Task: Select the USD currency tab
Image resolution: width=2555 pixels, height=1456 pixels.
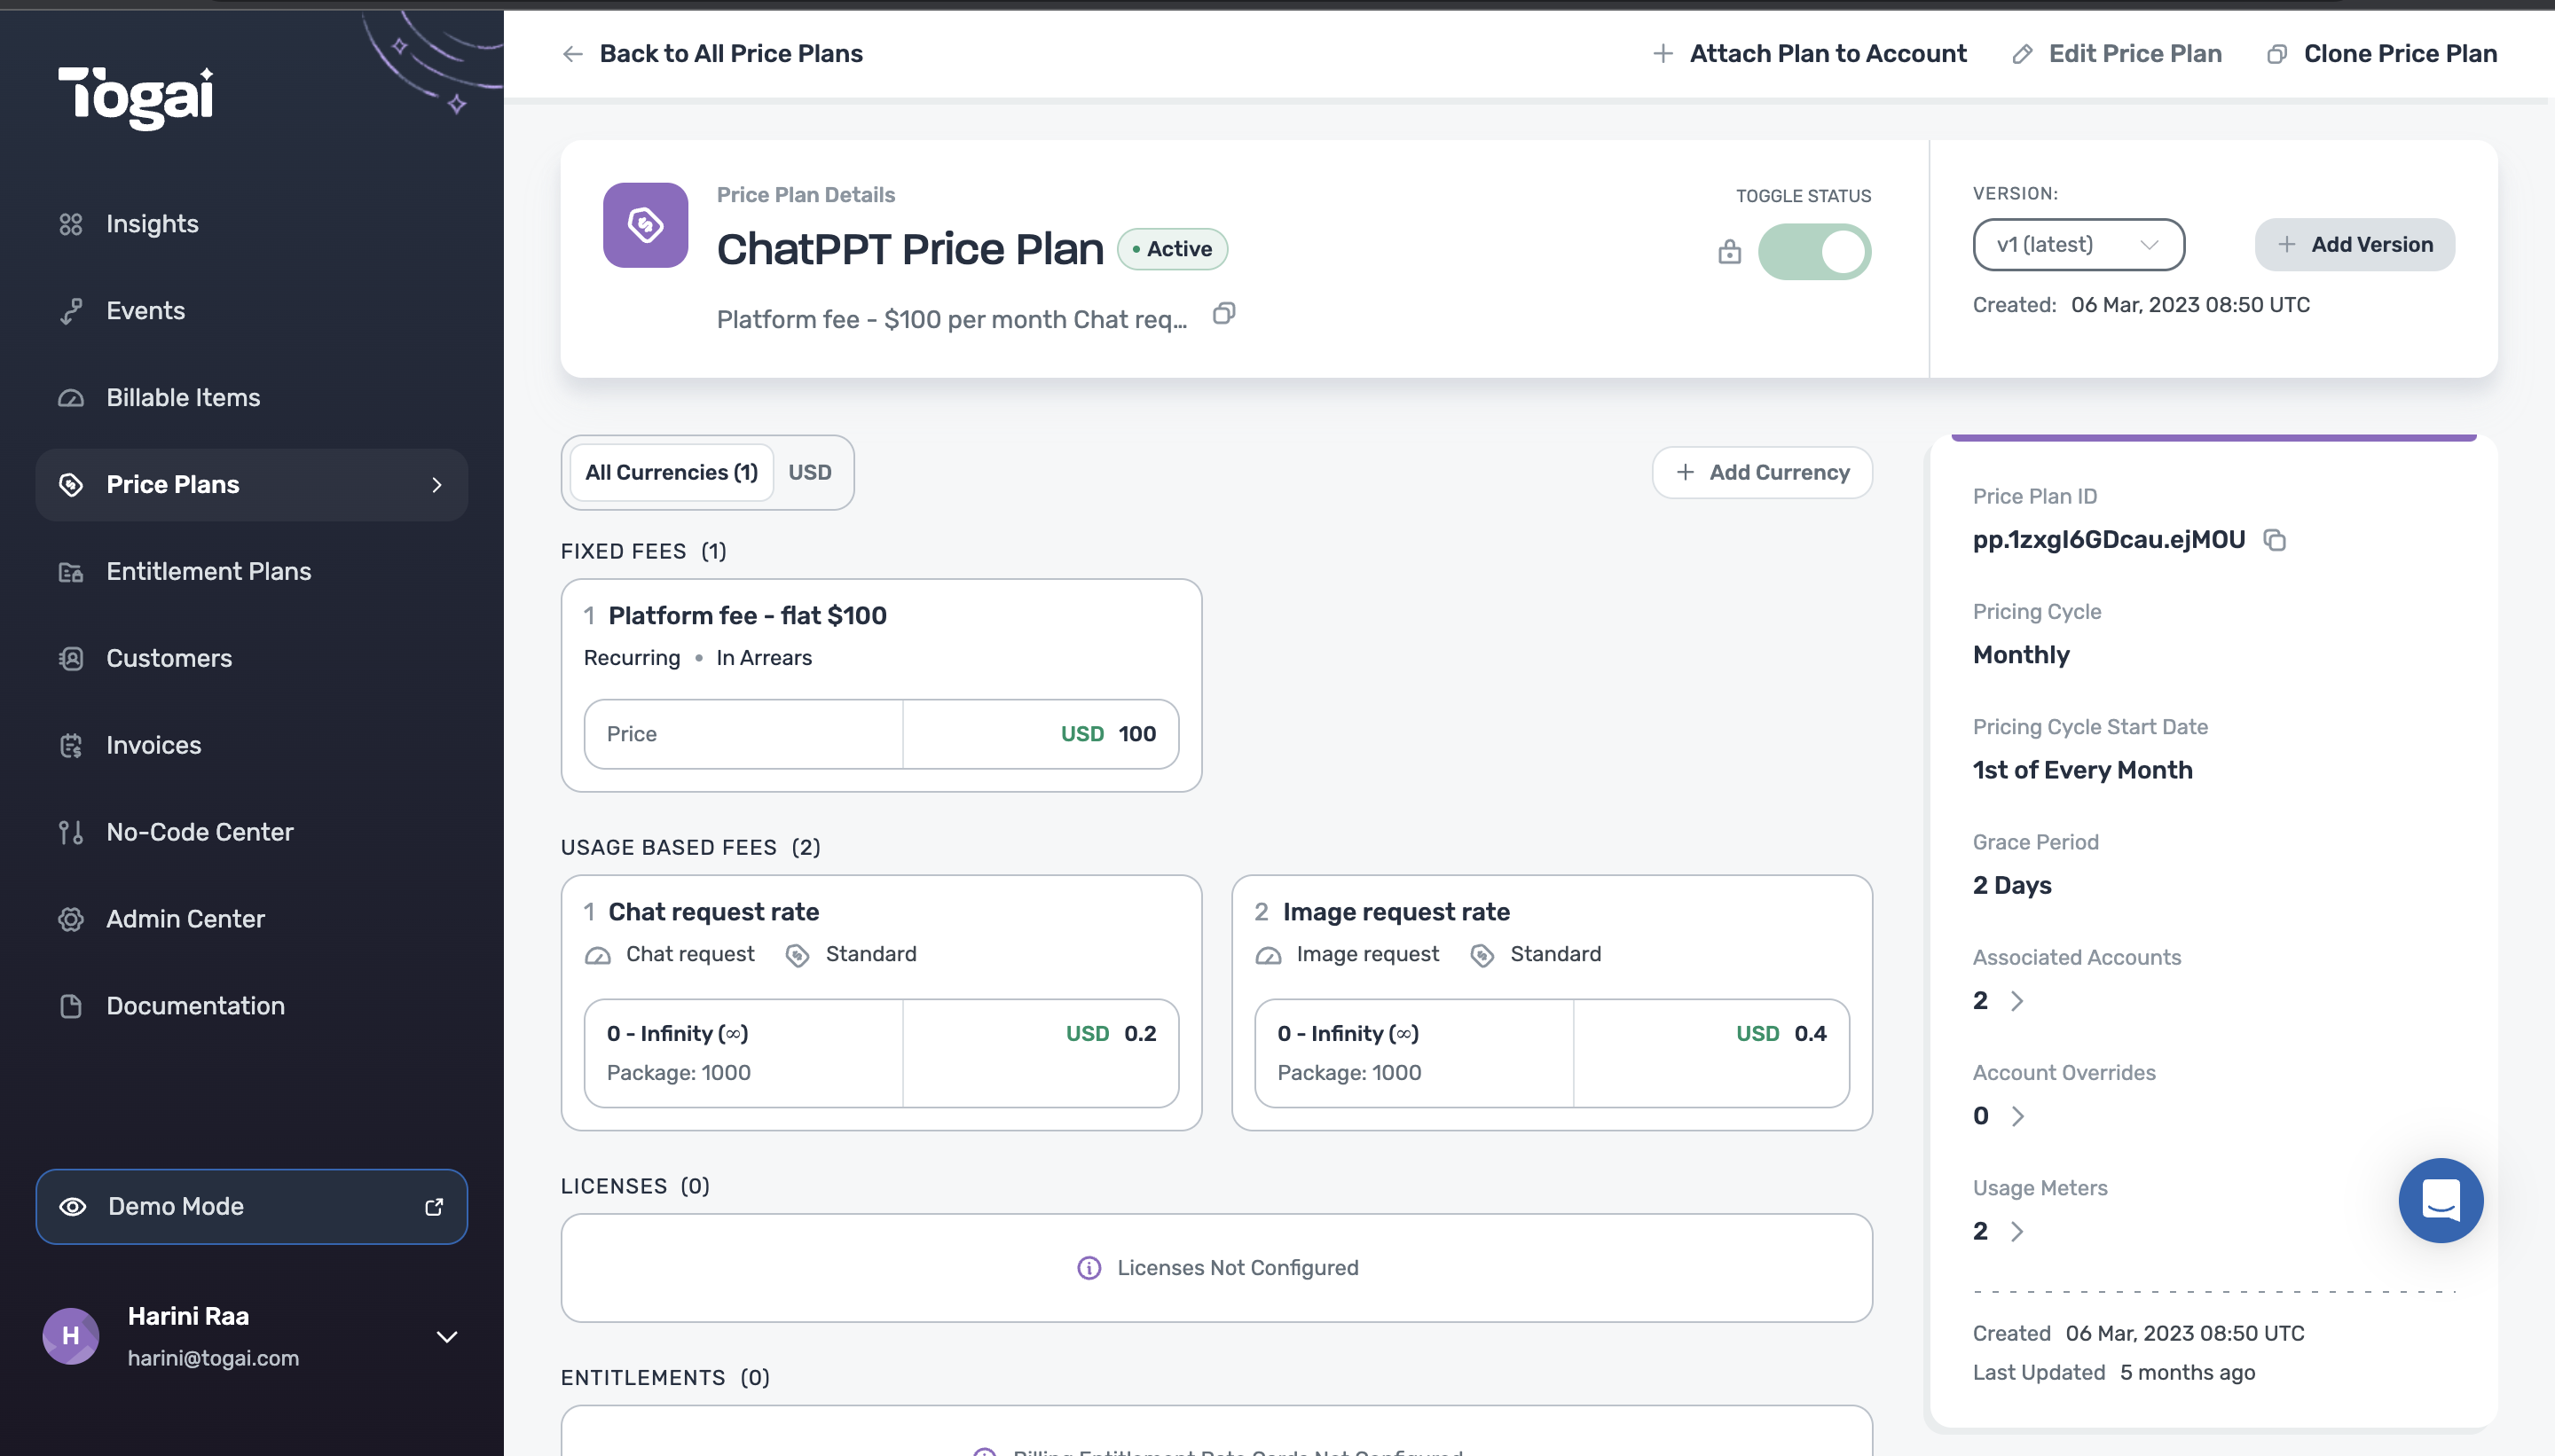Action: pyautogui.click(x=809, y=473)
